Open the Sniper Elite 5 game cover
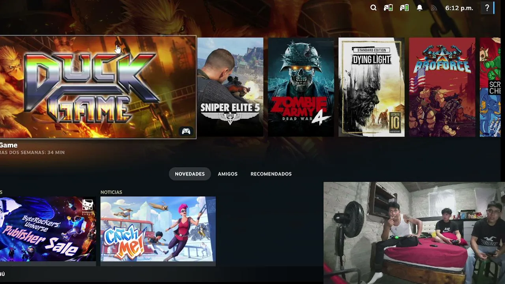This screenshot has height=284, width=505. (230, 87)
